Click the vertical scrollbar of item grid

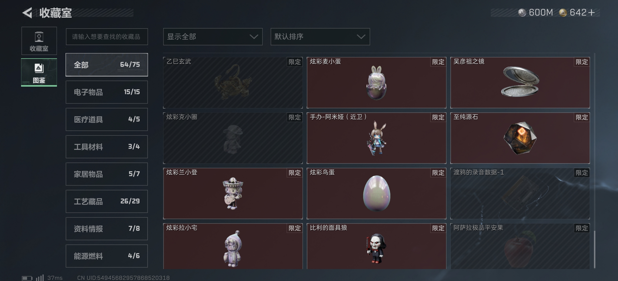point(595,161)
